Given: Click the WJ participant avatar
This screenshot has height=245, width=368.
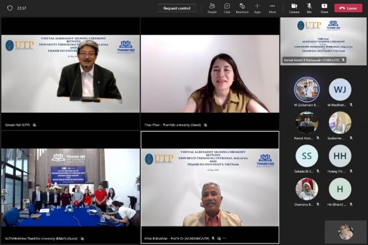Looking at the screenshot, I should click(x=340, y=89).
